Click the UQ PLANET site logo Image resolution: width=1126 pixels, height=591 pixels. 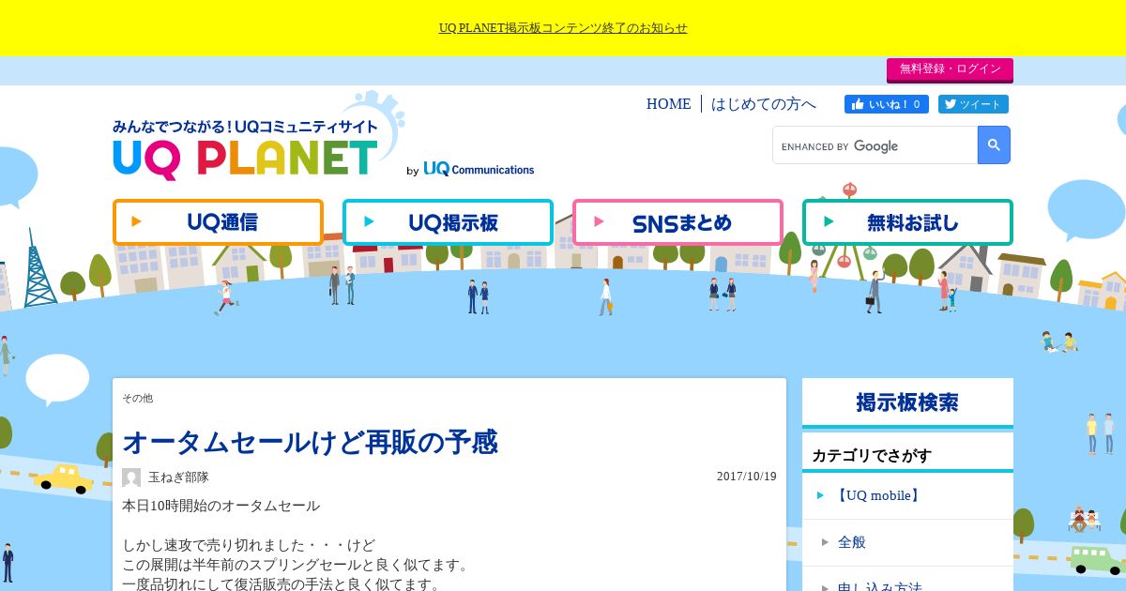[246, 148]
